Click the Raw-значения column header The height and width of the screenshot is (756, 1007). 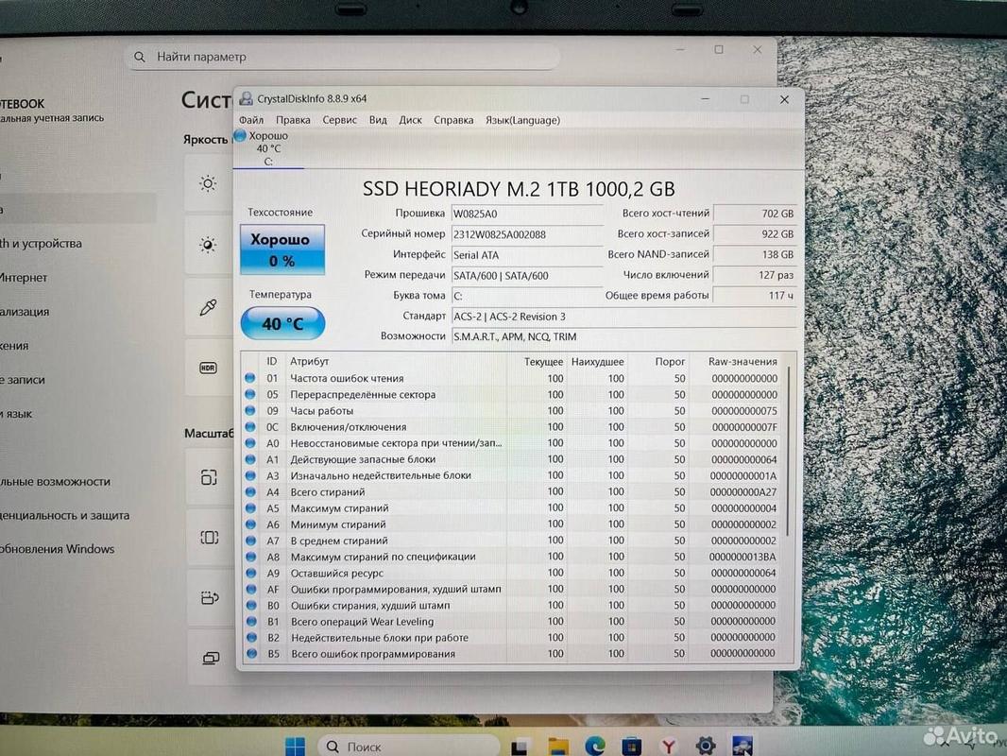coord(742,362)
